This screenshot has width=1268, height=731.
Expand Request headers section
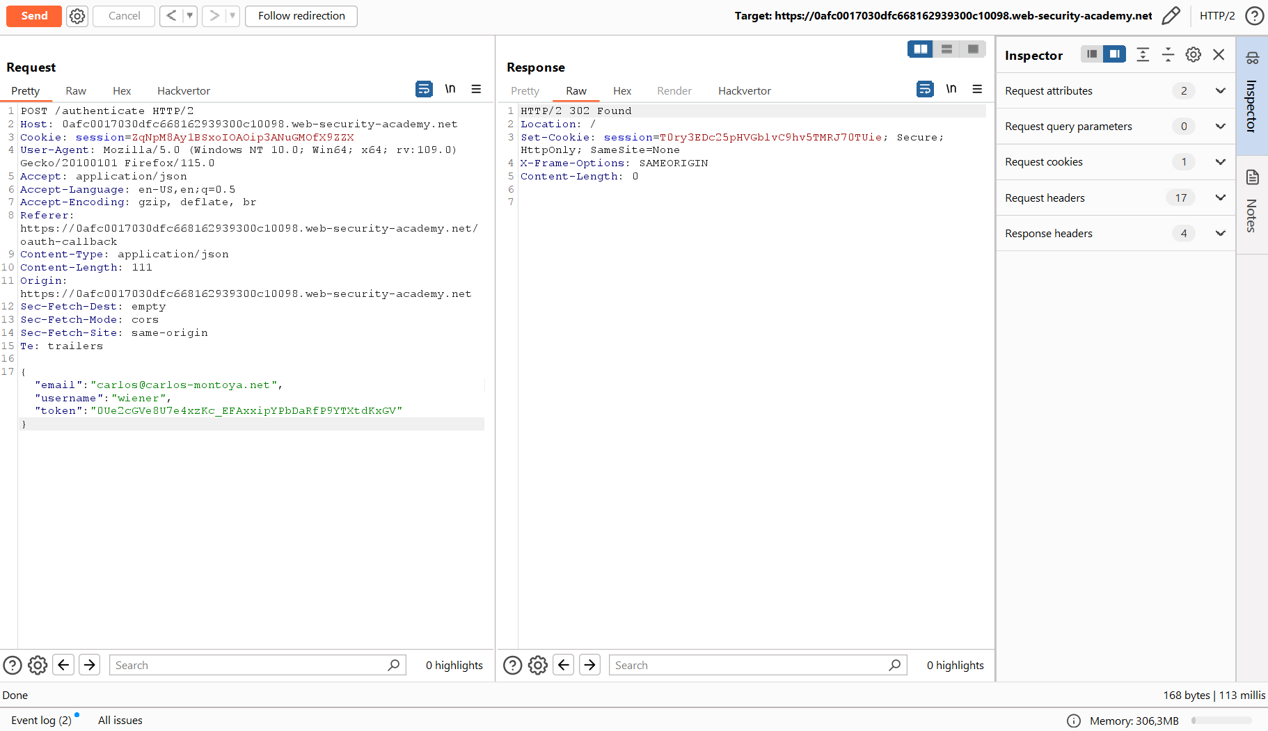pos(1116,198)
